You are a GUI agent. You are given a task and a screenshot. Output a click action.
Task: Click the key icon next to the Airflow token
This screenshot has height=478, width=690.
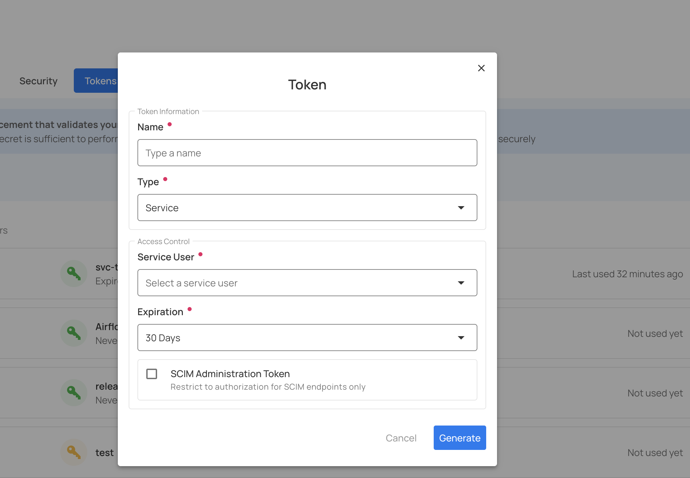[74, 333]
